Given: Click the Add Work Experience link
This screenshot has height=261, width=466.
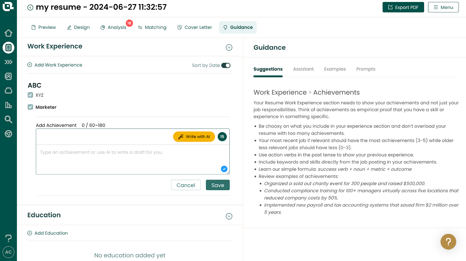Looking at the screenshot, I should 58,65.
